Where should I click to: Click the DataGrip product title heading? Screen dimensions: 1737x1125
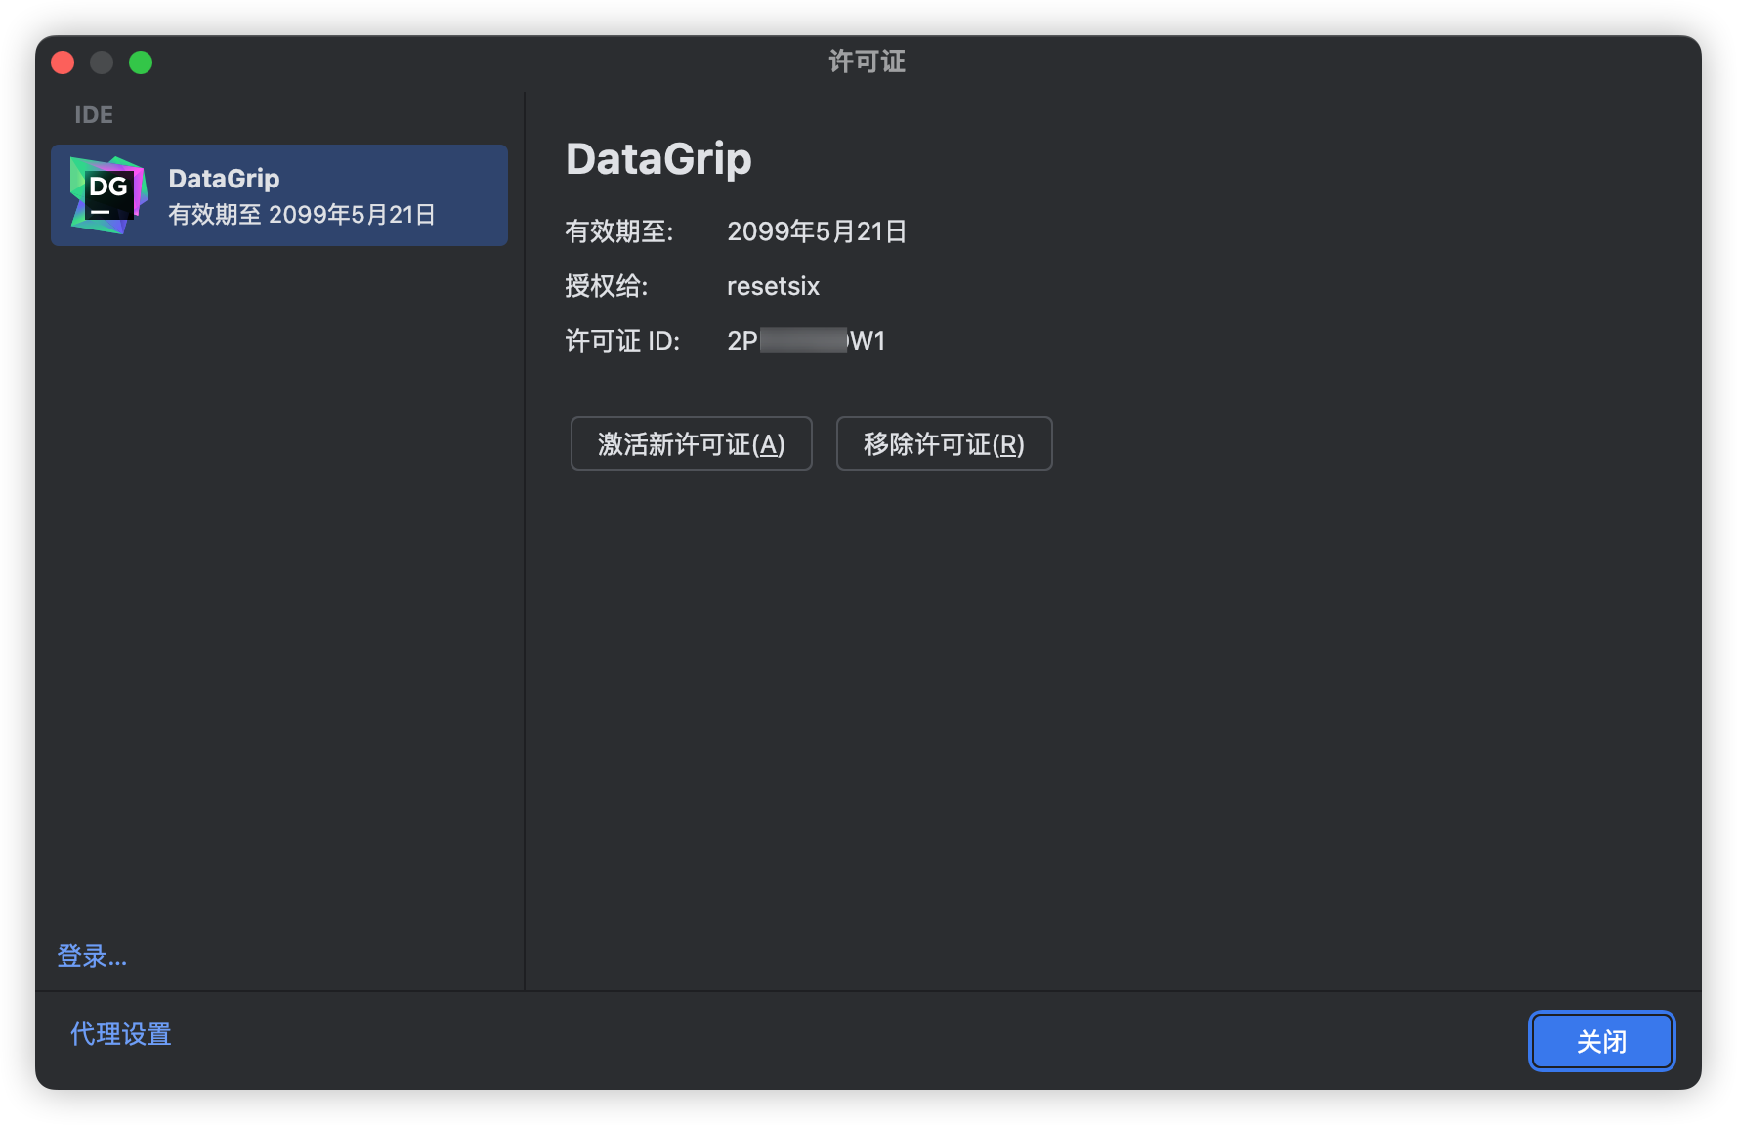658,159
